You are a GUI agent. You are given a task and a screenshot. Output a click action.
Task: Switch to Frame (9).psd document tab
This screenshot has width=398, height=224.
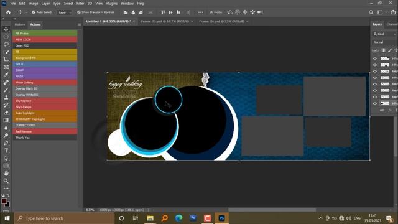click(x=165, y=21)
